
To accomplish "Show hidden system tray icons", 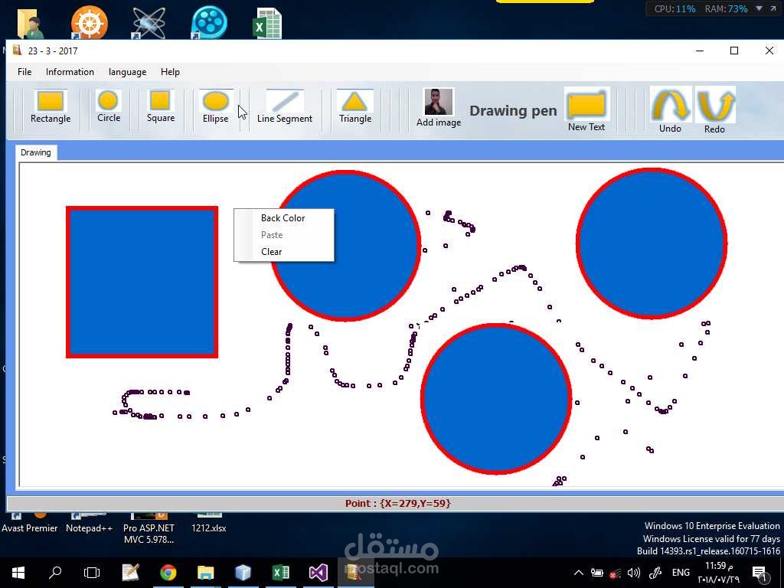I will tap(578, 573).
